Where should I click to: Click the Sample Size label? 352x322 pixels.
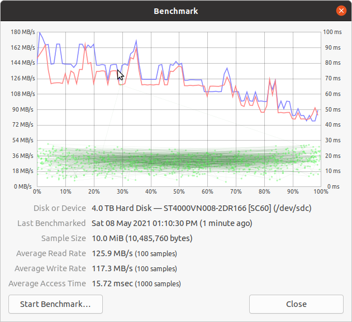tap(64, 238)
